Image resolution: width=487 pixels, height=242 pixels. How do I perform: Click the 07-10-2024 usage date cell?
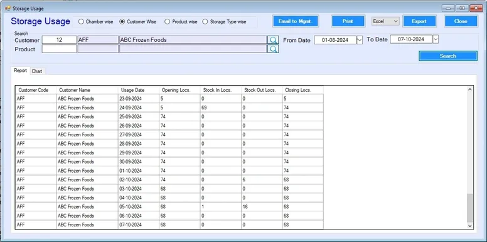tap(138, 224)
